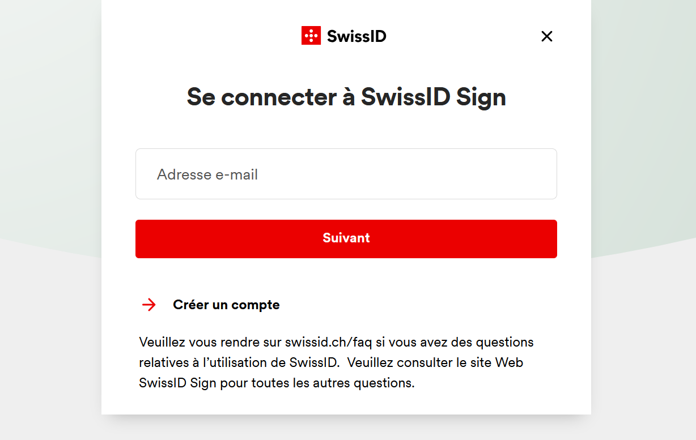Click the word Suivant in the red button
The image size is (696, 440).
[346, 238]
